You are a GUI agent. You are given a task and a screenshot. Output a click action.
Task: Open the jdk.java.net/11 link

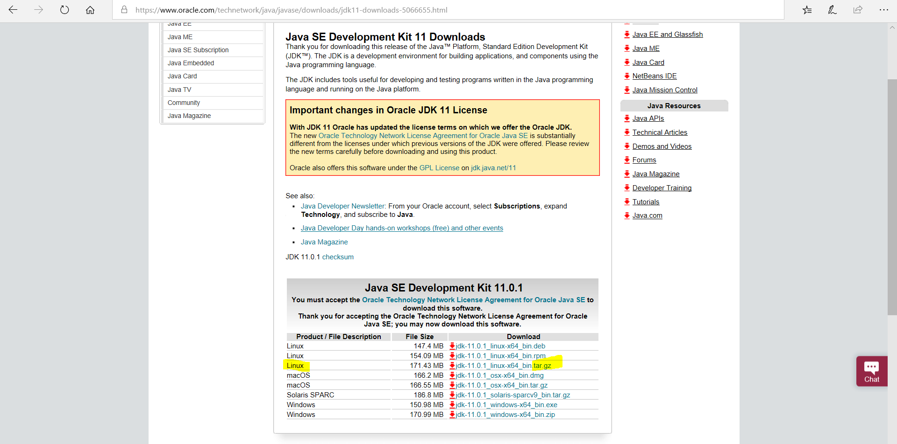click(493, 168)
